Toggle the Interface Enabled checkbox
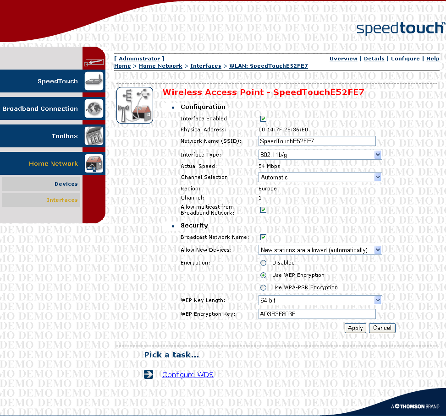This screenshot has width=446, height=416. [x=264, y=119]
